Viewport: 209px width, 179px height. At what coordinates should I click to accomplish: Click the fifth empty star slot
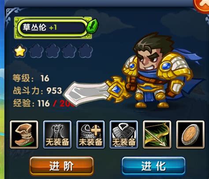click(x=86, y=51)
